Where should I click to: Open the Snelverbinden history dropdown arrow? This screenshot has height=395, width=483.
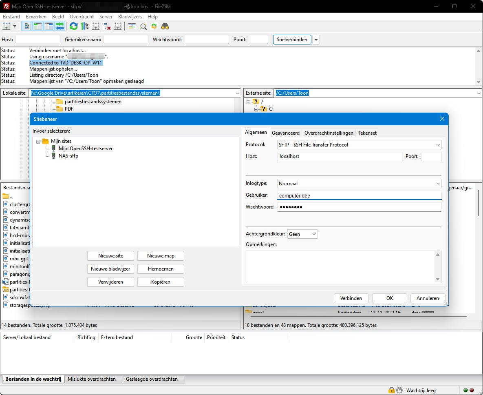coord(316,40)
